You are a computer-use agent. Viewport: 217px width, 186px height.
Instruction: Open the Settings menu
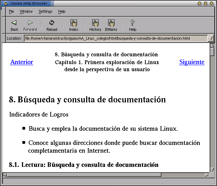[x=45, y=11]
